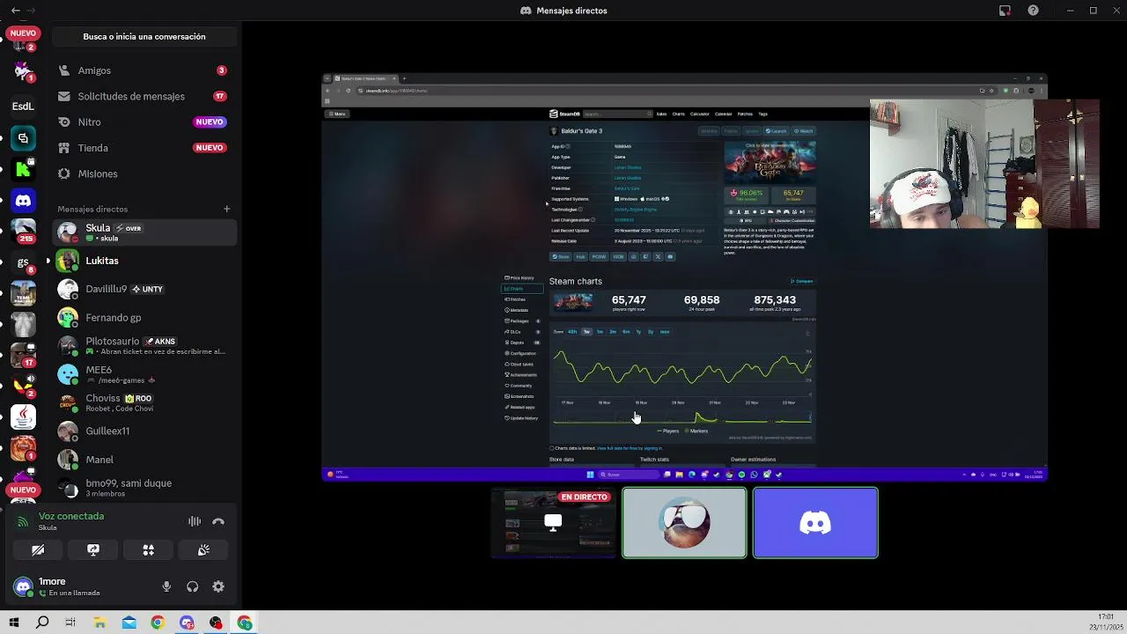Click the Watch button in SteamDB
Screen dimensions: 1127x634
[803, 131]
